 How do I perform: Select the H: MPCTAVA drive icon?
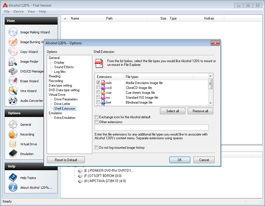click(x=80, y=181)
